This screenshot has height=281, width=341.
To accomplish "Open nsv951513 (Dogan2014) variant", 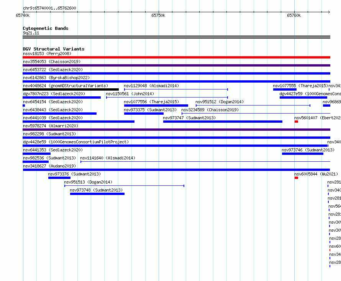I will 88,182.
